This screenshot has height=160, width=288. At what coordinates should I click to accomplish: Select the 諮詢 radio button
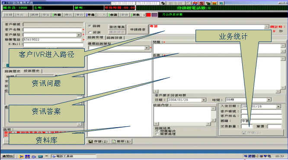click(x=90, y=26)
